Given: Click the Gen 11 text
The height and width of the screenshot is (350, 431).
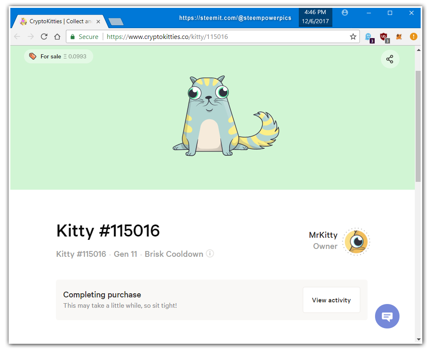Looking at the screenshot, I should [x=125, y=254].
